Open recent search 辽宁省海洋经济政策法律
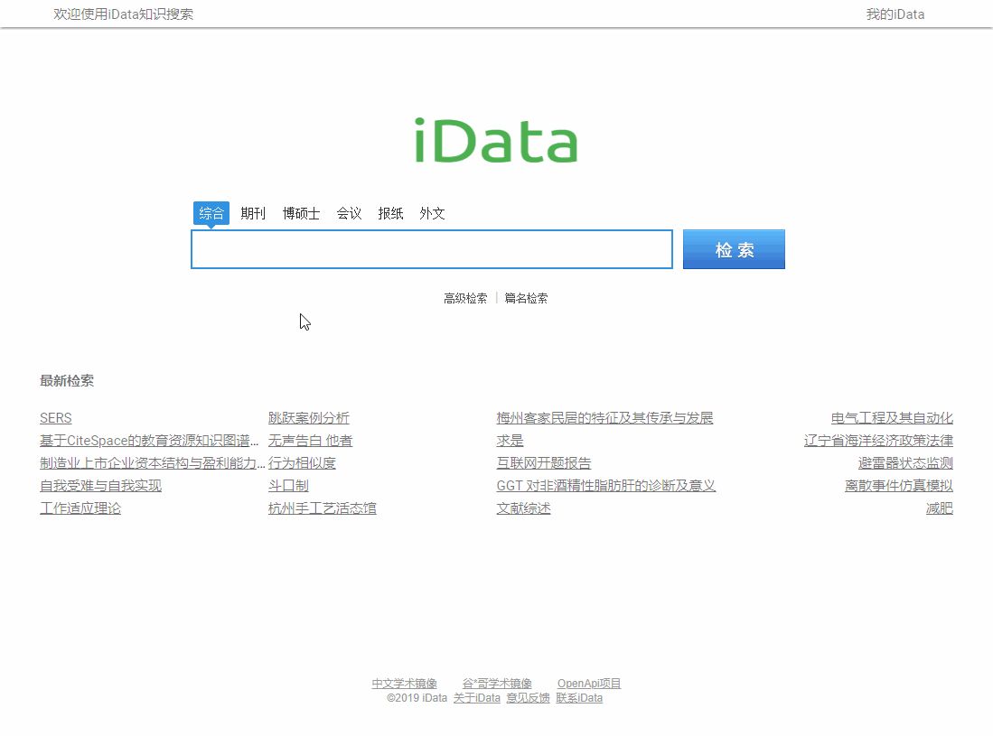 click(878, 441)
